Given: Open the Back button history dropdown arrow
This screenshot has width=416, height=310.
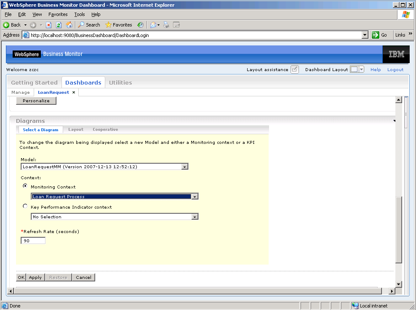Looking at the screenshot, I should [x=25, y=25].
